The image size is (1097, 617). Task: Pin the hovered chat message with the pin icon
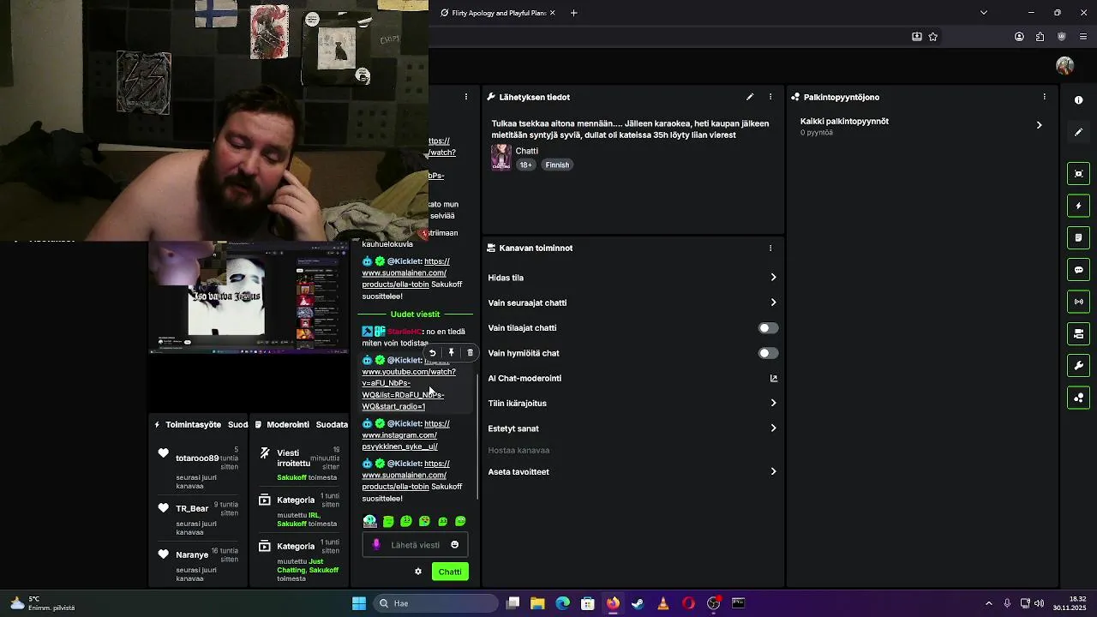tap(451, 352)
